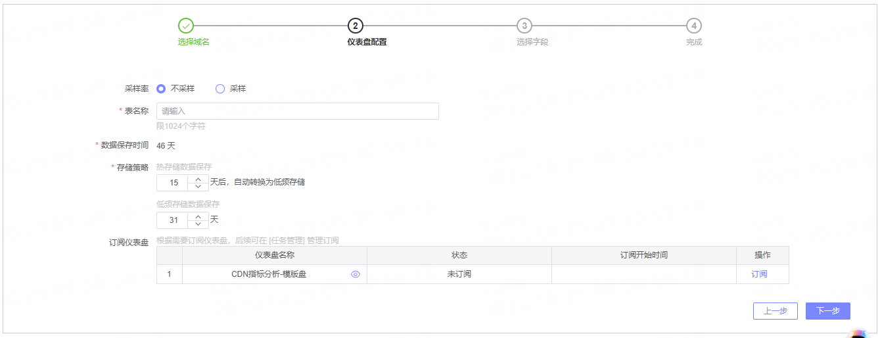
Task: Select the 不采样 radio button
Action: click(161, 89)
